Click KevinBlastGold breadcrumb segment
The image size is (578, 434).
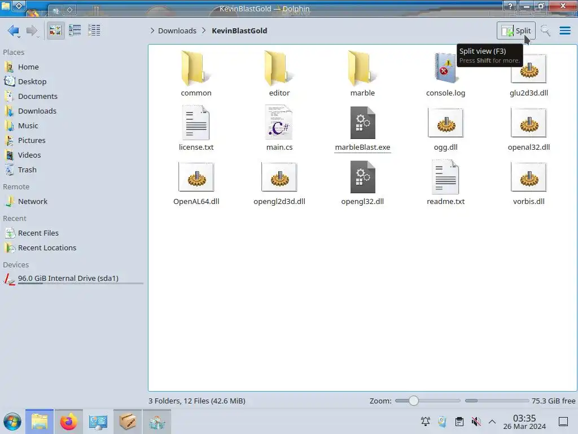pos(239,31)
